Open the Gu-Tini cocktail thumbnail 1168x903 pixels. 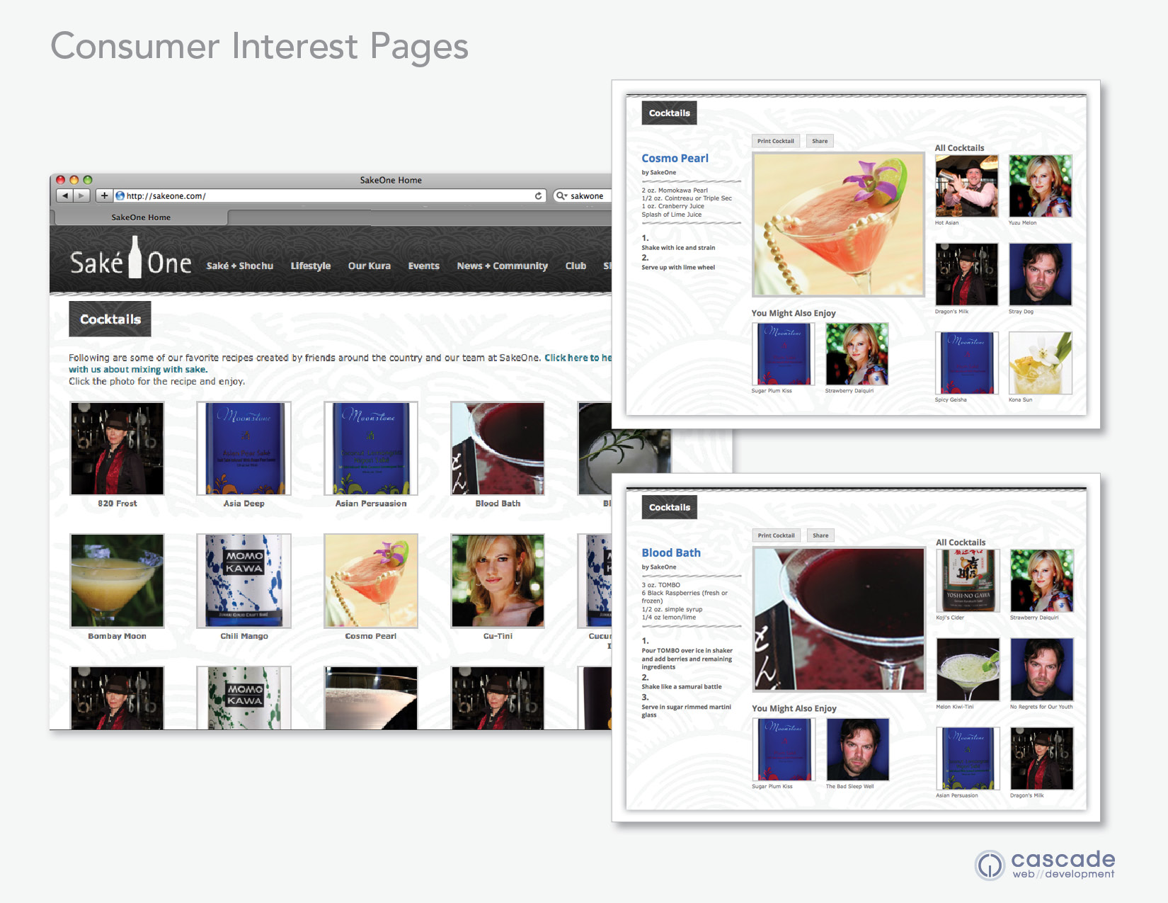coord(498,581)
